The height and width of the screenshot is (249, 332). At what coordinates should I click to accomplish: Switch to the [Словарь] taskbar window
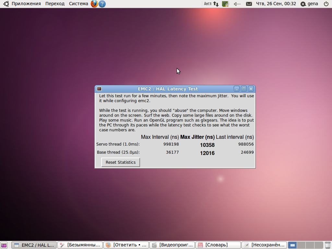click(218, 245)
